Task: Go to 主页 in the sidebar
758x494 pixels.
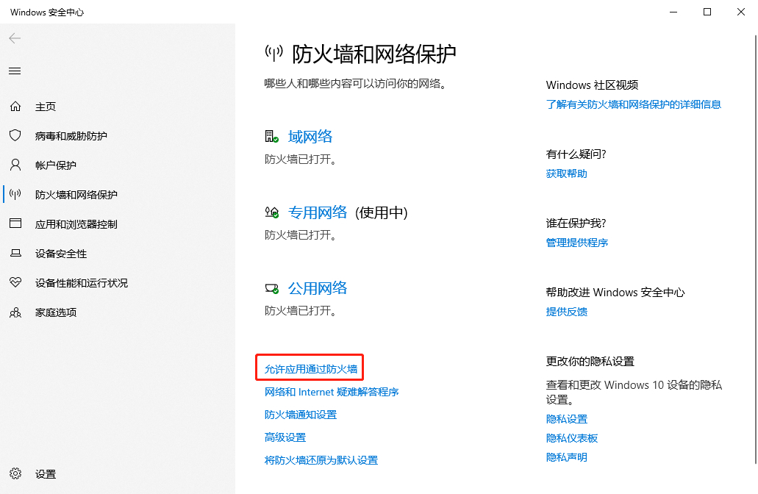Action: click(46, 107)
